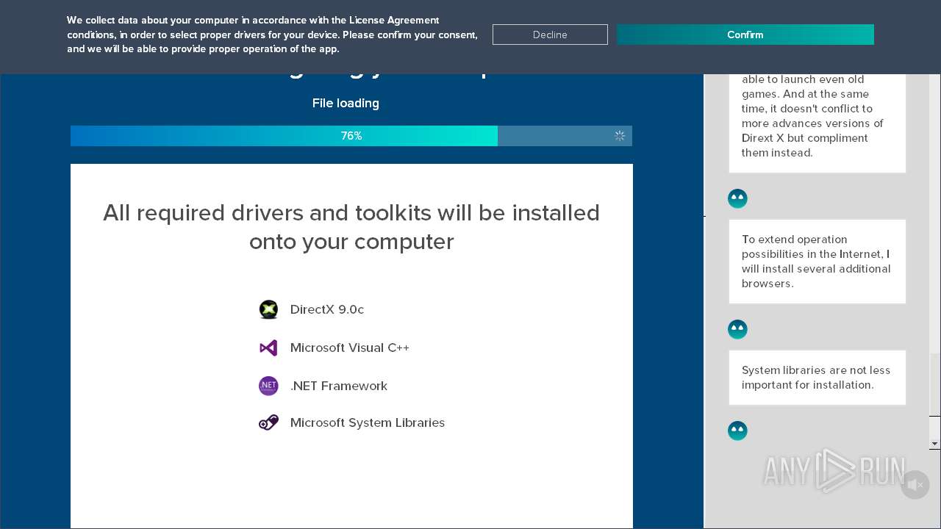Image resolution: width=941 pixels, height=529 pixels.
Task: Confirm the data collection consent
Action: [x=745, y=35]
